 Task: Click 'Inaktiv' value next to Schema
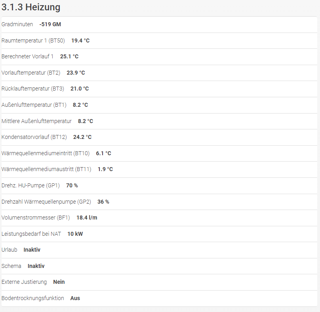pyautogui.click(x=36, y=266)
